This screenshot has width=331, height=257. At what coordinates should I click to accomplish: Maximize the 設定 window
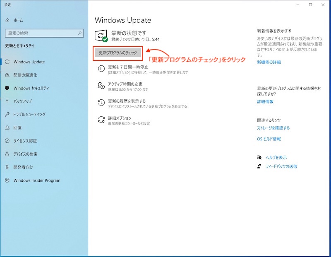[310, 5]
